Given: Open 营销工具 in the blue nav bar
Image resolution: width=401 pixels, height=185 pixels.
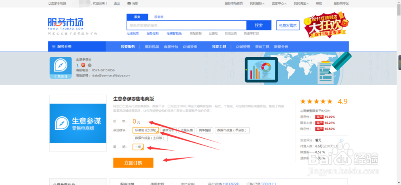Looking at the screenshot, I should coord(262,47).
